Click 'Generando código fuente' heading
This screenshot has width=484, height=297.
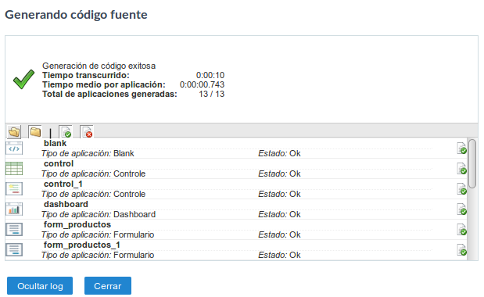click(77, 15)
